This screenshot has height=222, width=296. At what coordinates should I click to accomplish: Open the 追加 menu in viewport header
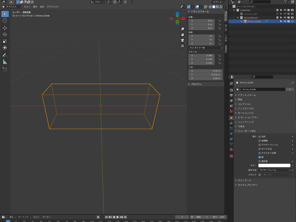click(x=42, y=7)
